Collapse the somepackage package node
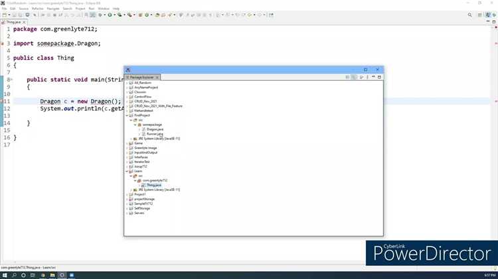 135,125
